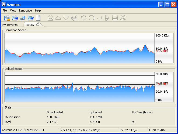Click the stop torrent square icon
178x134 pixels.
pos(115,18)
